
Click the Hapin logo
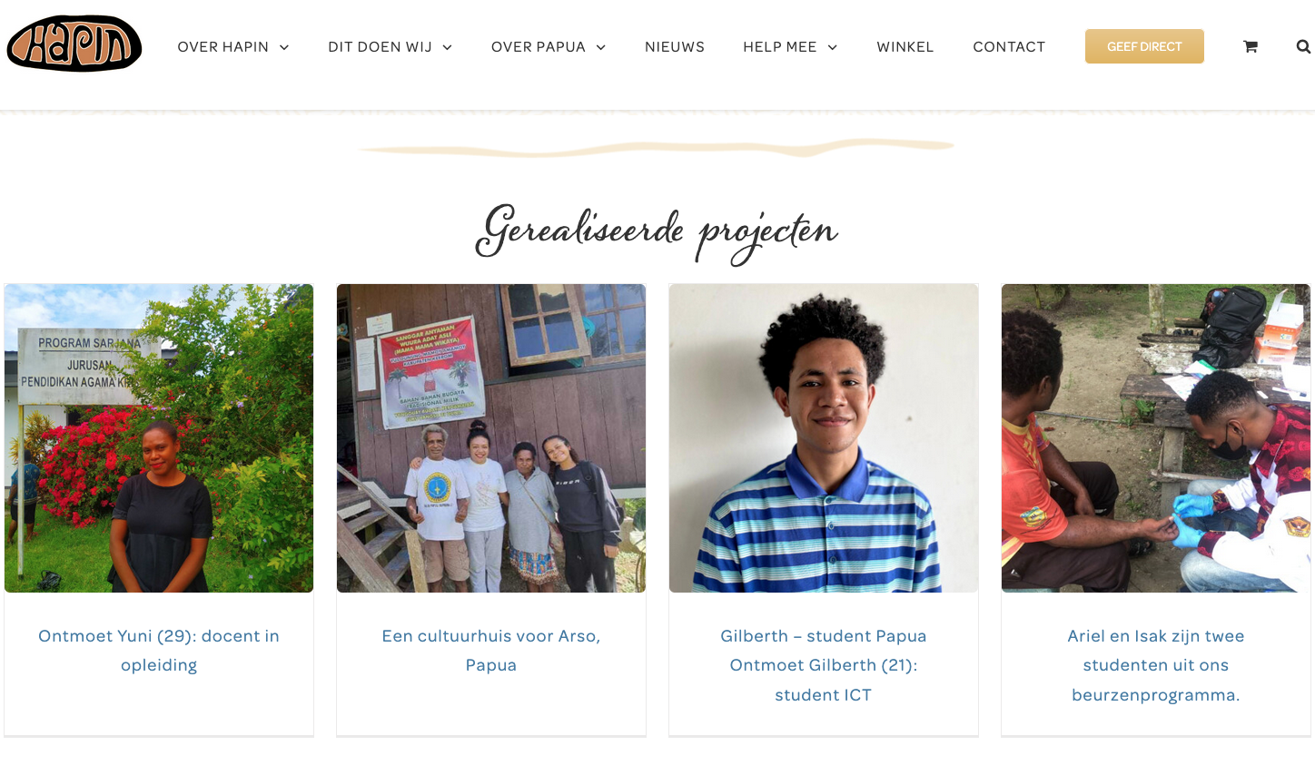[74, 44]
